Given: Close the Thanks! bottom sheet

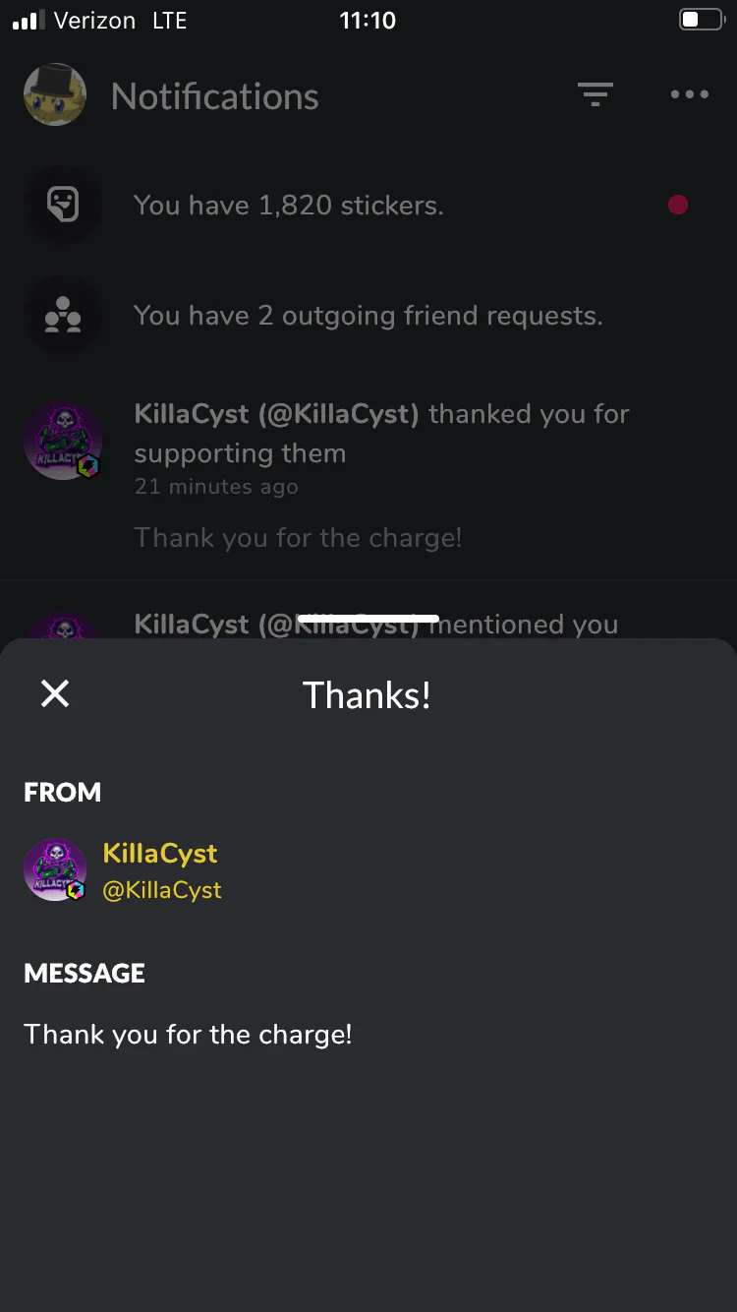Looking at the screenshot, I should 55,694.
